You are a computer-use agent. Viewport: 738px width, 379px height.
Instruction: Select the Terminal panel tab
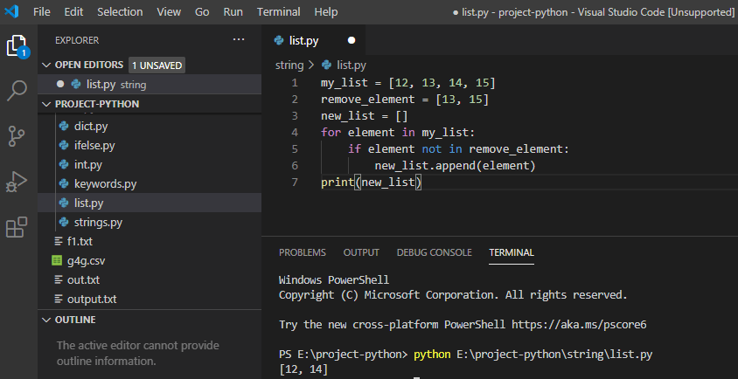(512, 252)
